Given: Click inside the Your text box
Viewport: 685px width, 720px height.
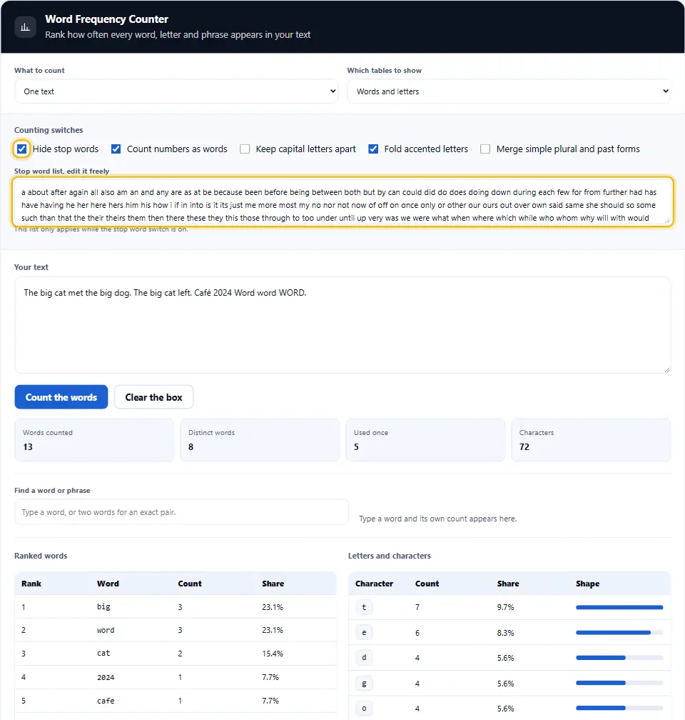Looking at the screenshot, I should [x=342, y=325].
